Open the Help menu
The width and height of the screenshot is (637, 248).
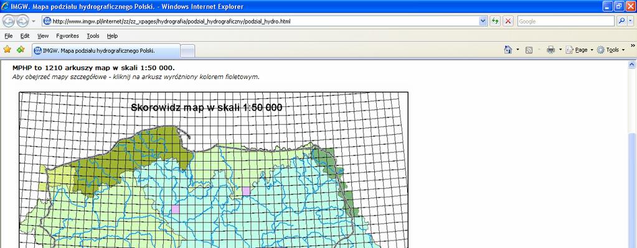pos(113,36)
